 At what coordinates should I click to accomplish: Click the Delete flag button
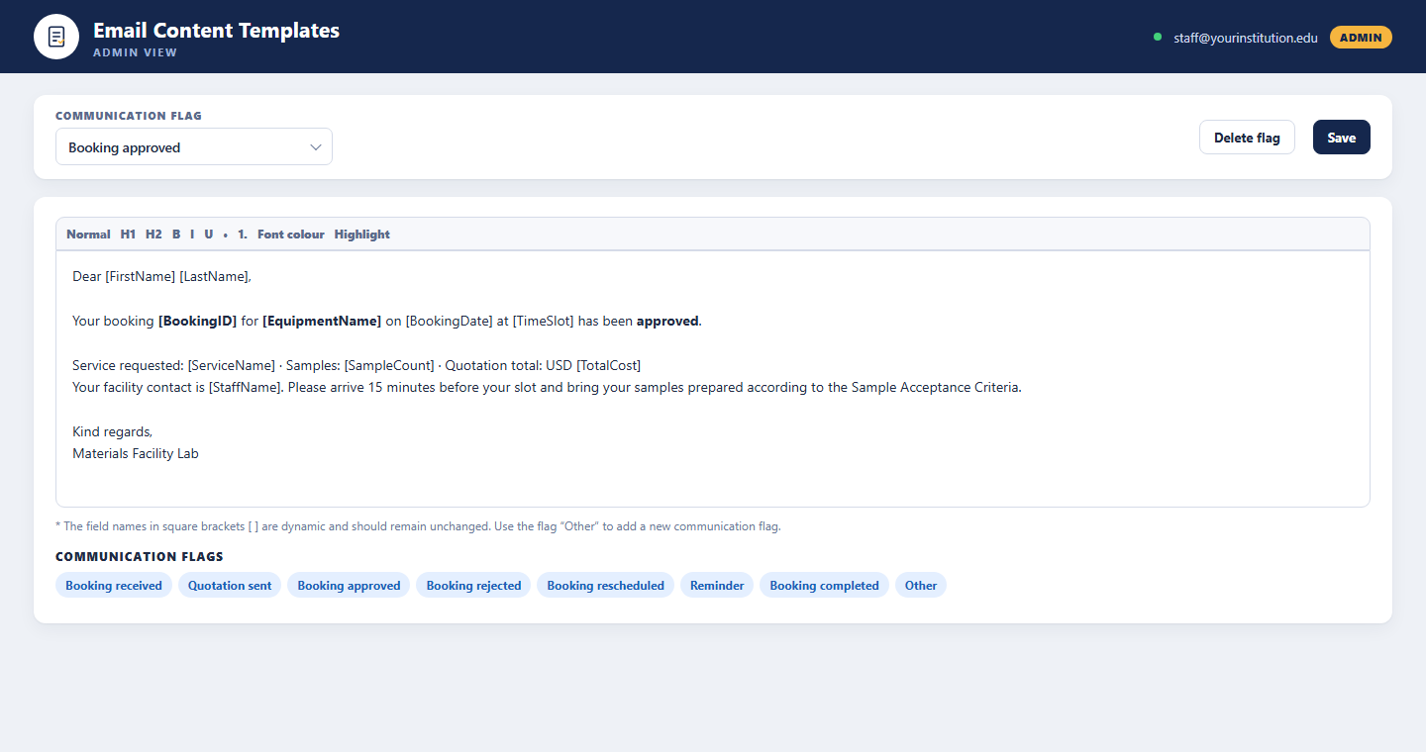(1247, 138)
